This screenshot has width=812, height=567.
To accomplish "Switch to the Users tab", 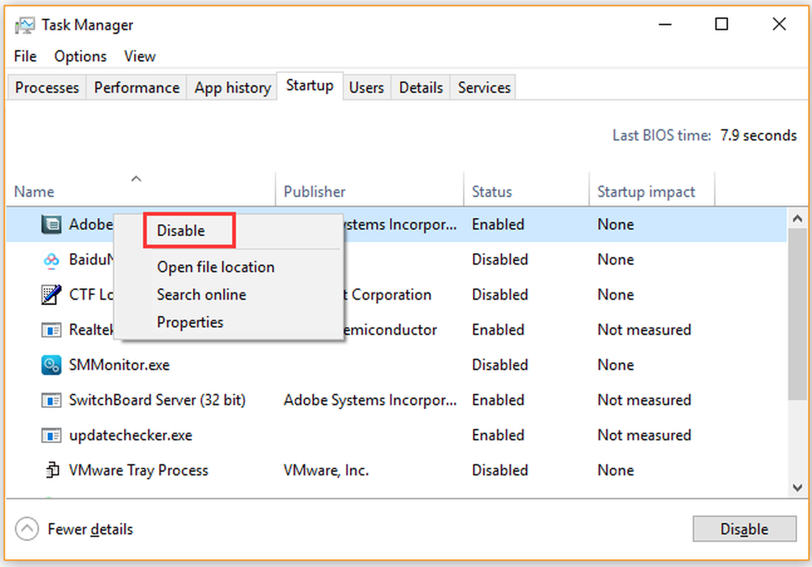I will tap(367, 88).
